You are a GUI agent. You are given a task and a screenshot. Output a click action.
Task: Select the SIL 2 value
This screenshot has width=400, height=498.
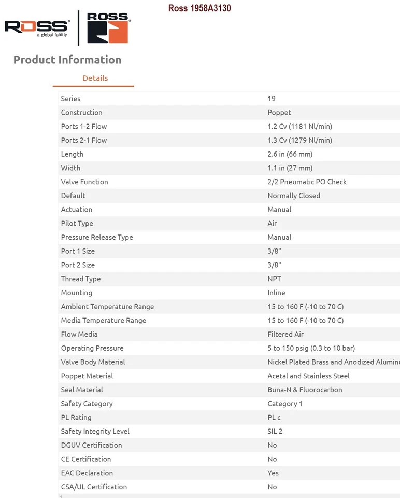click(275, 432)
